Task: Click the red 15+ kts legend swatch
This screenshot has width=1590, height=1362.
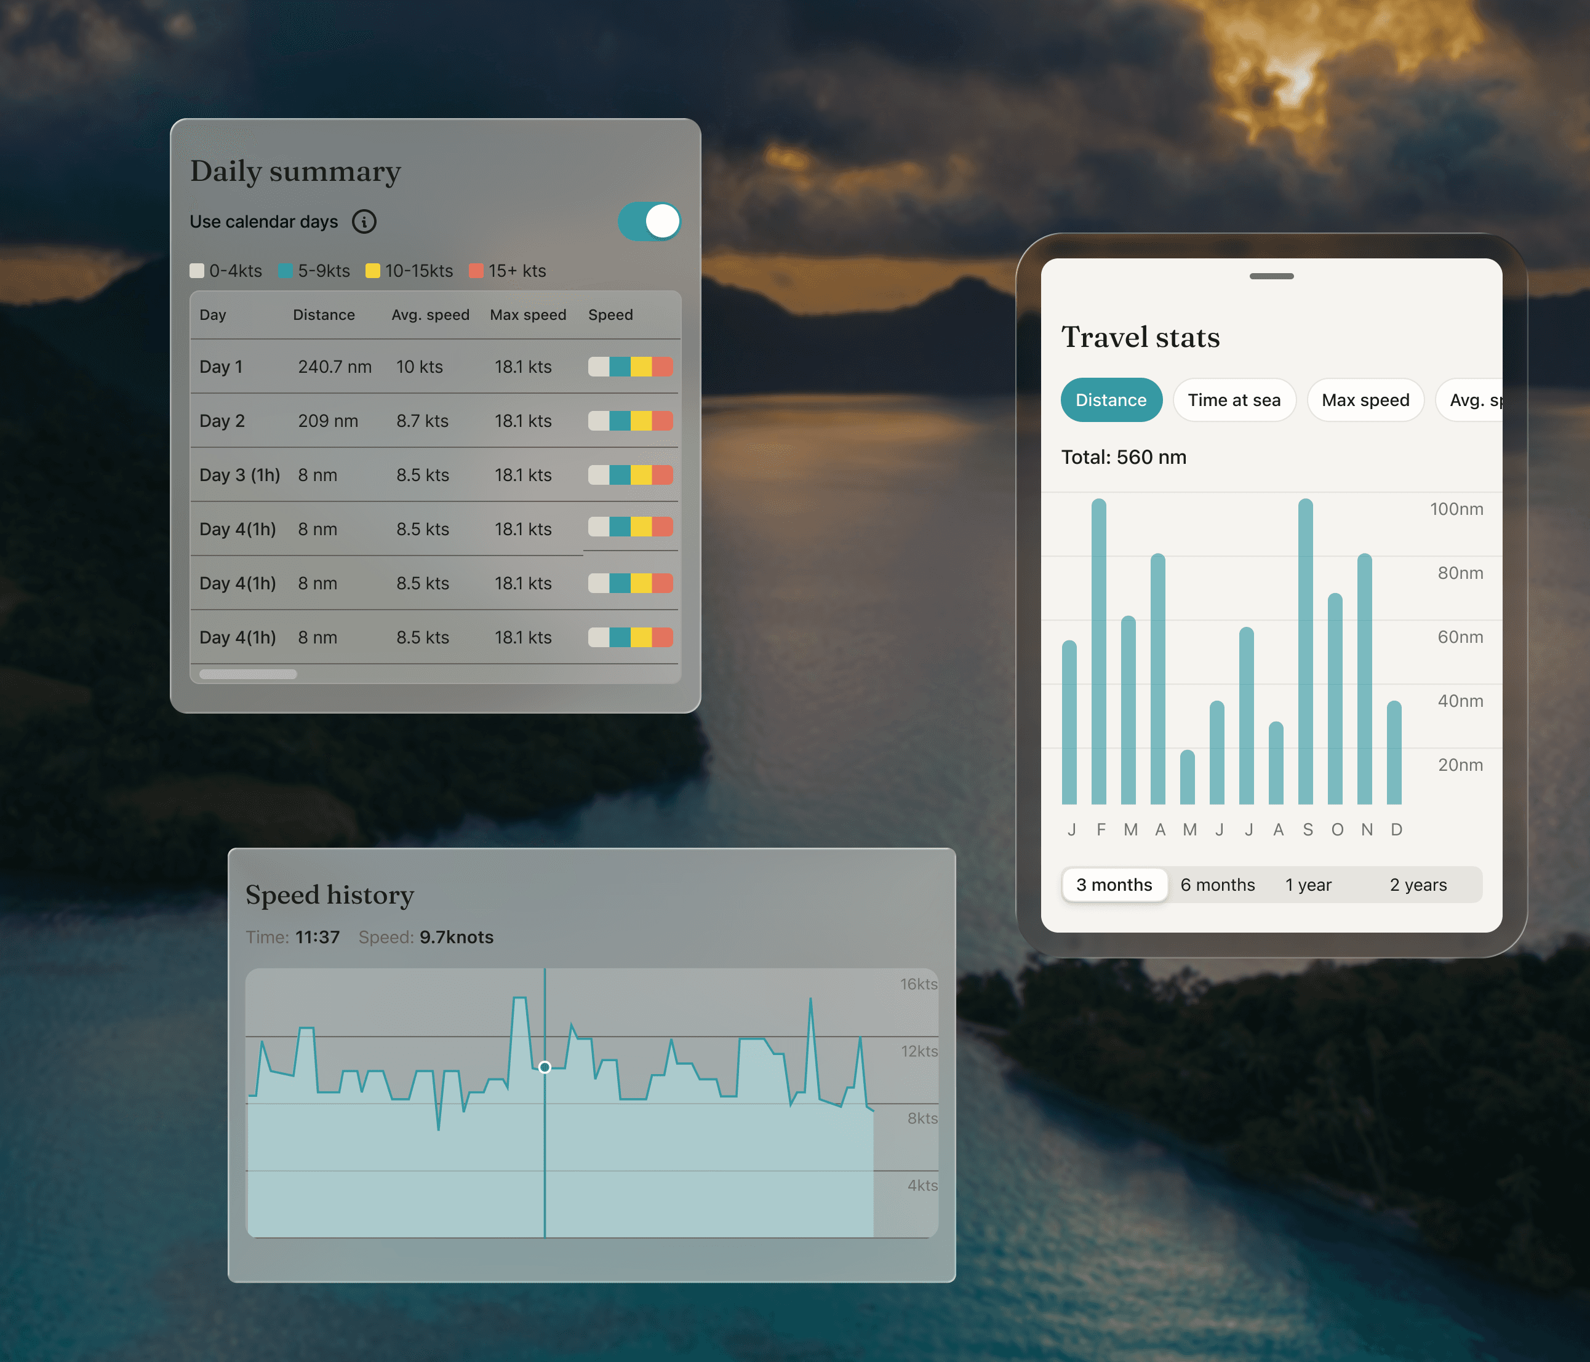Action: tap(476, 271)
